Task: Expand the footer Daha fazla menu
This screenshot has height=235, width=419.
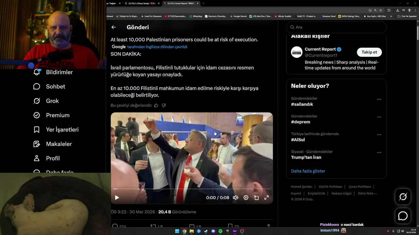Action: [367, 194]
